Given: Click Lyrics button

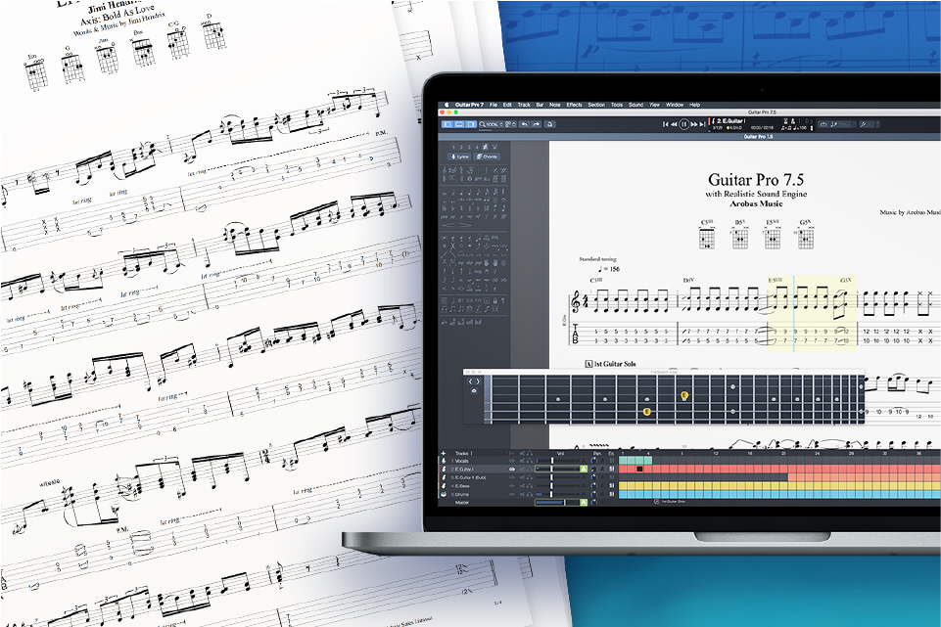Looking at the screenshot, I should tap(459, 157).
